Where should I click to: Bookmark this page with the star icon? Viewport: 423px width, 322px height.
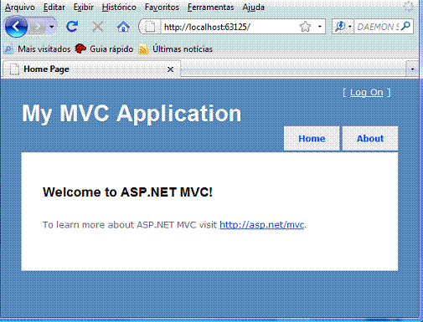[305, 27]
